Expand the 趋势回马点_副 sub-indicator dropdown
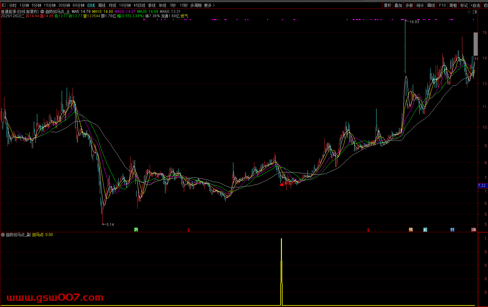This screenshot has height=307, width=488. point(3,235)
